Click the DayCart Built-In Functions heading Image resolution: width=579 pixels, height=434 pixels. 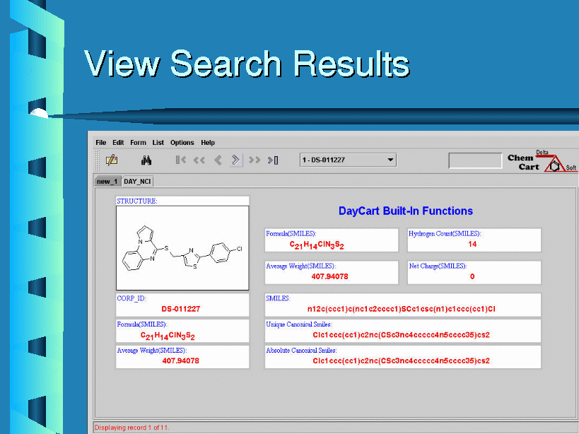(x=406, y=211)
